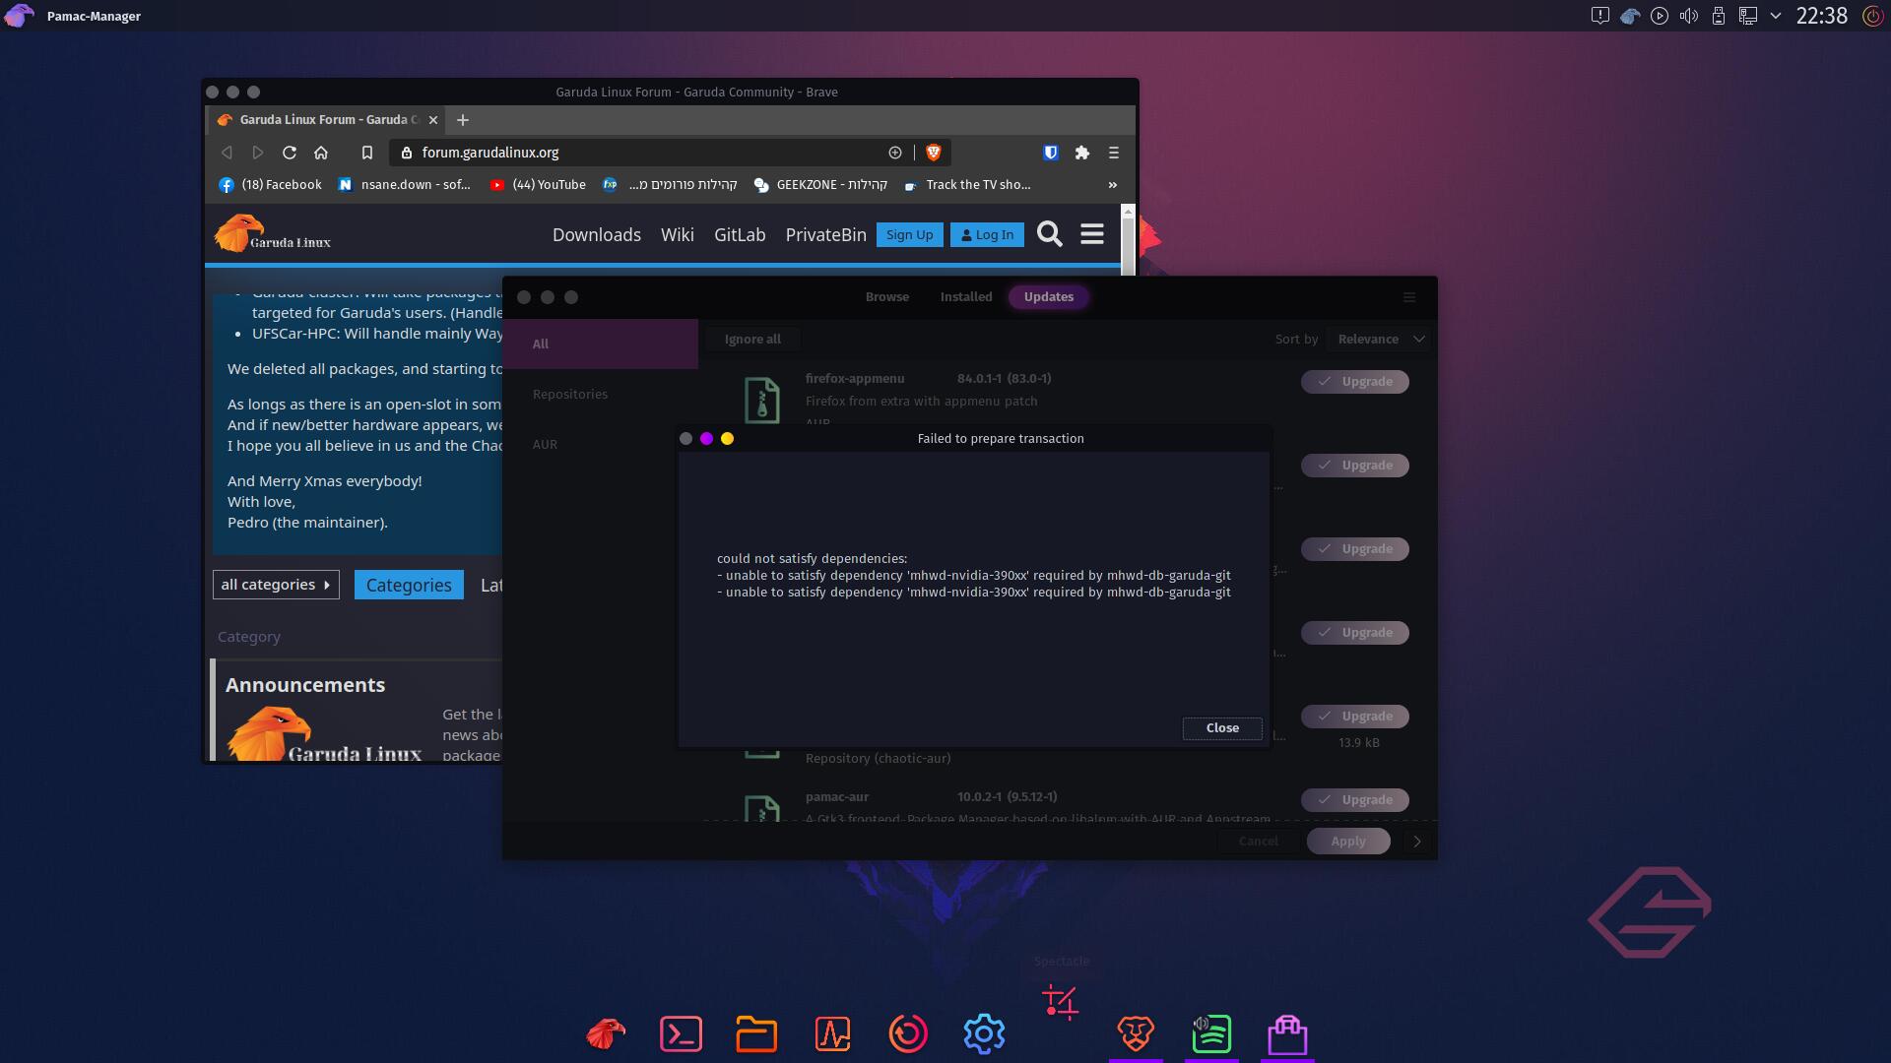Screen dimensions: 1891x1063
Task: Close the failed transaction dialog
Action: point(1221,727)
